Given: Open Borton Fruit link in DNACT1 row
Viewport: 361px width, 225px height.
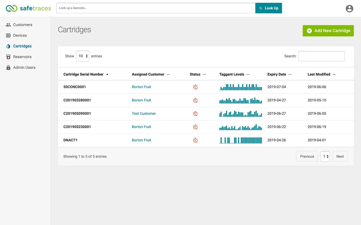Looking at the screenshot, I should click(x=141, y=140).
